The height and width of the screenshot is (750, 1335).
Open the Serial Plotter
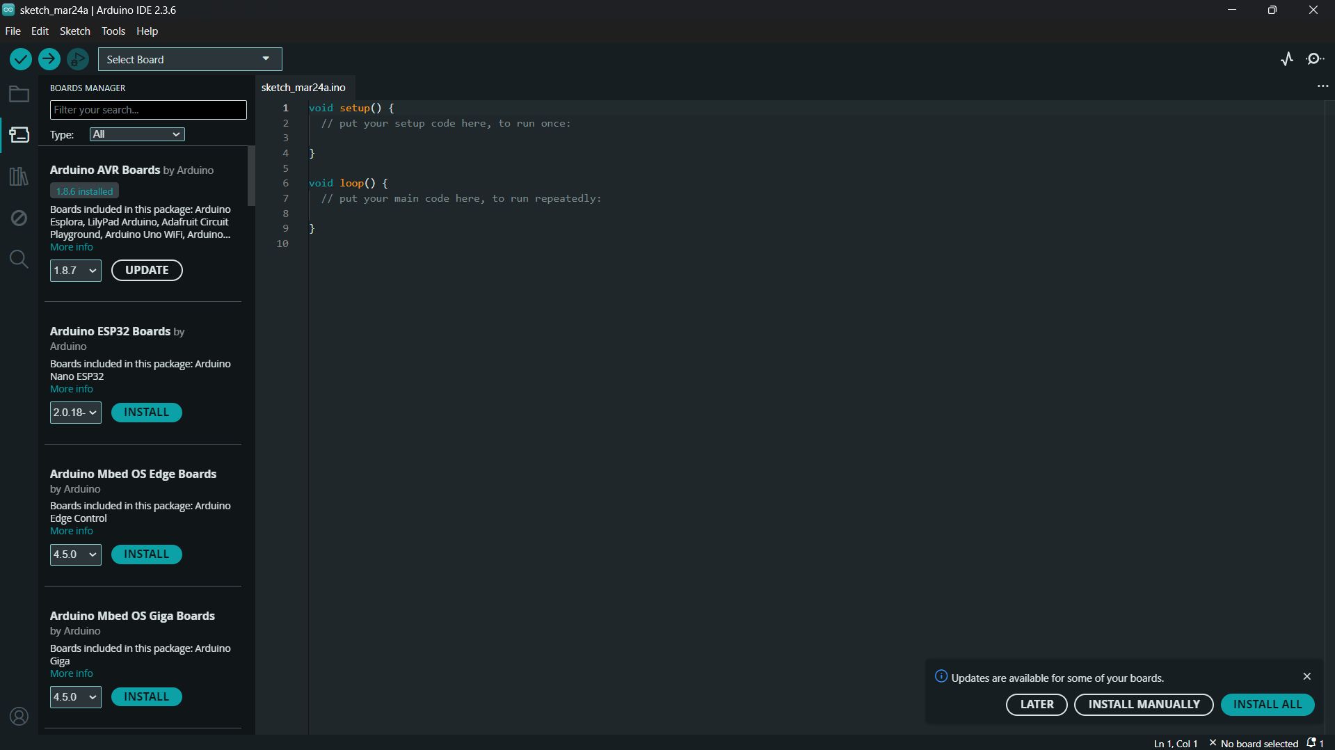tap(1286, 59)
